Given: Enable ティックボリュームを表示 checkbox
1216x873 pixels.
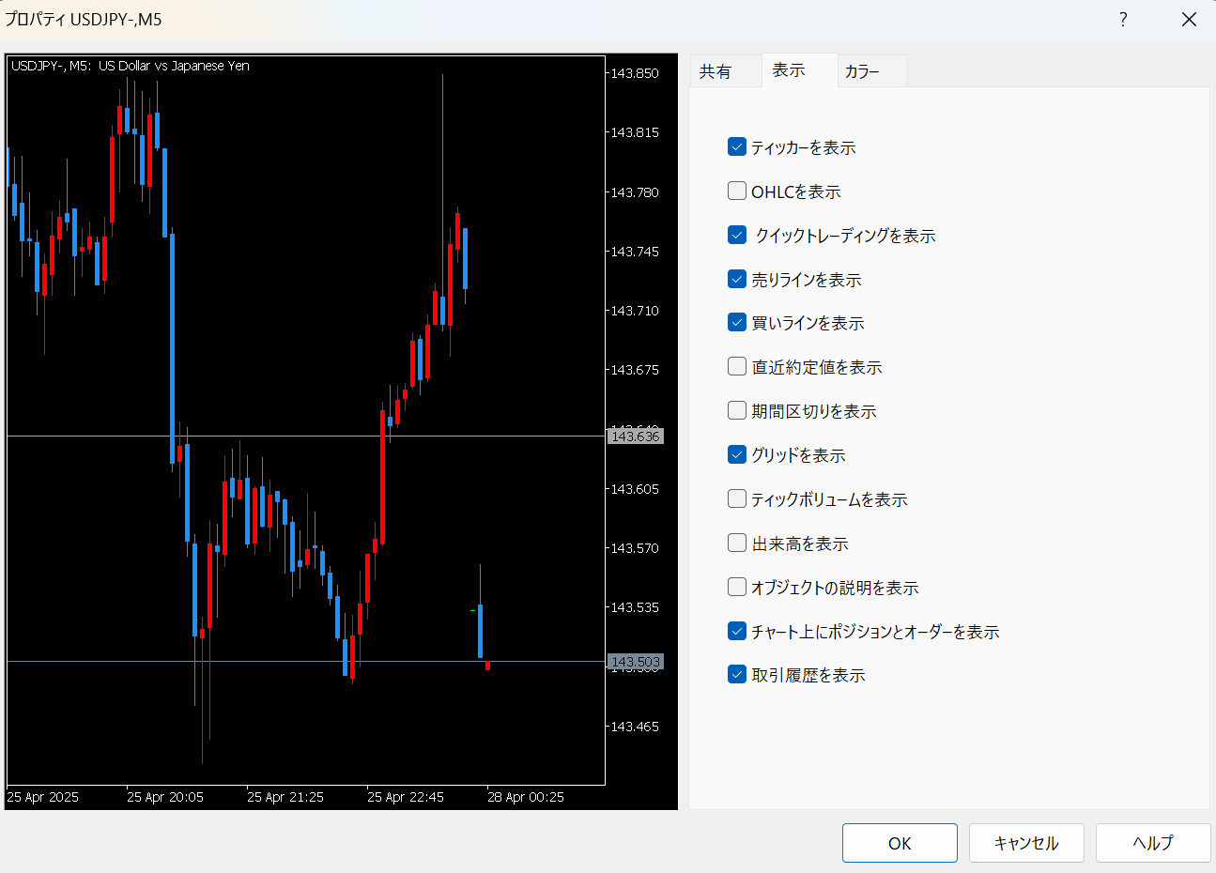Looking at the screenshot, I should [737, 499].
